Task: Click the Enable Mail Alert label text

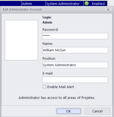Action: (60, 87)
